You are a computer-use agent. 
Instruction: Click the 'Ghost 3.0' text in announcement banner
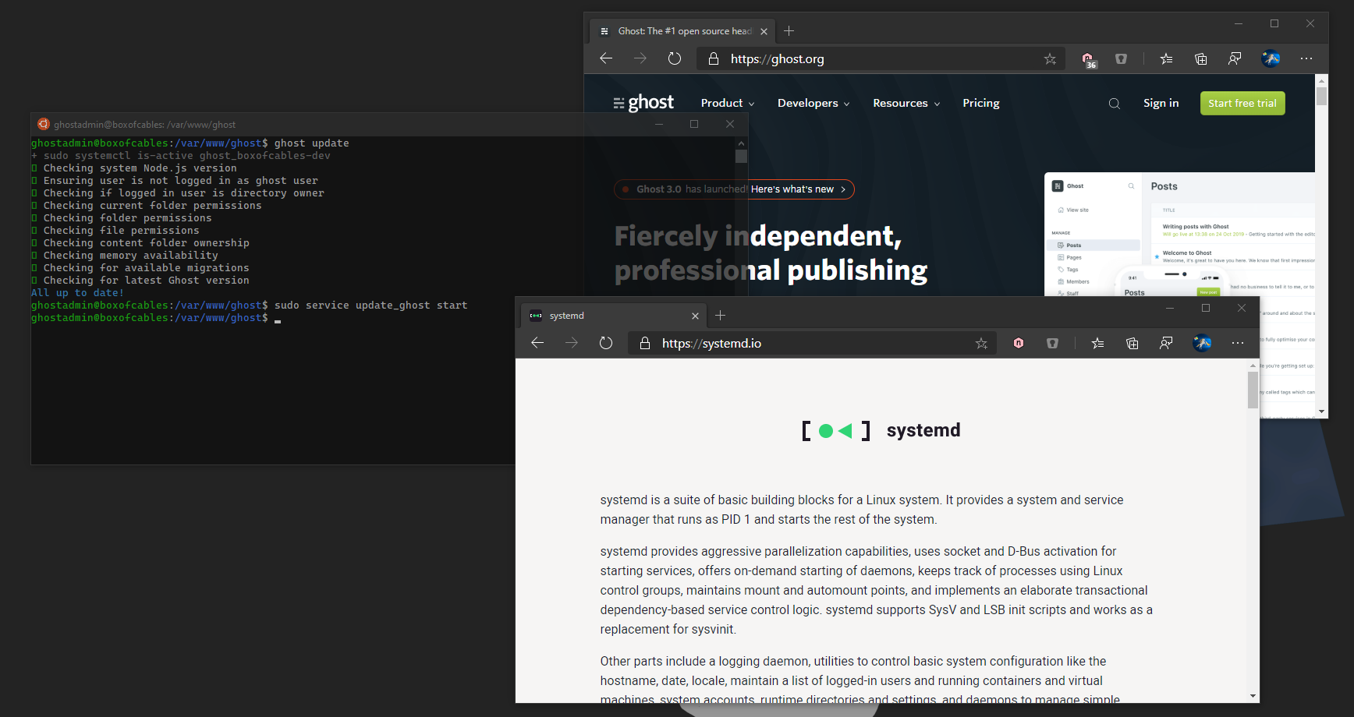click(658, 189)
